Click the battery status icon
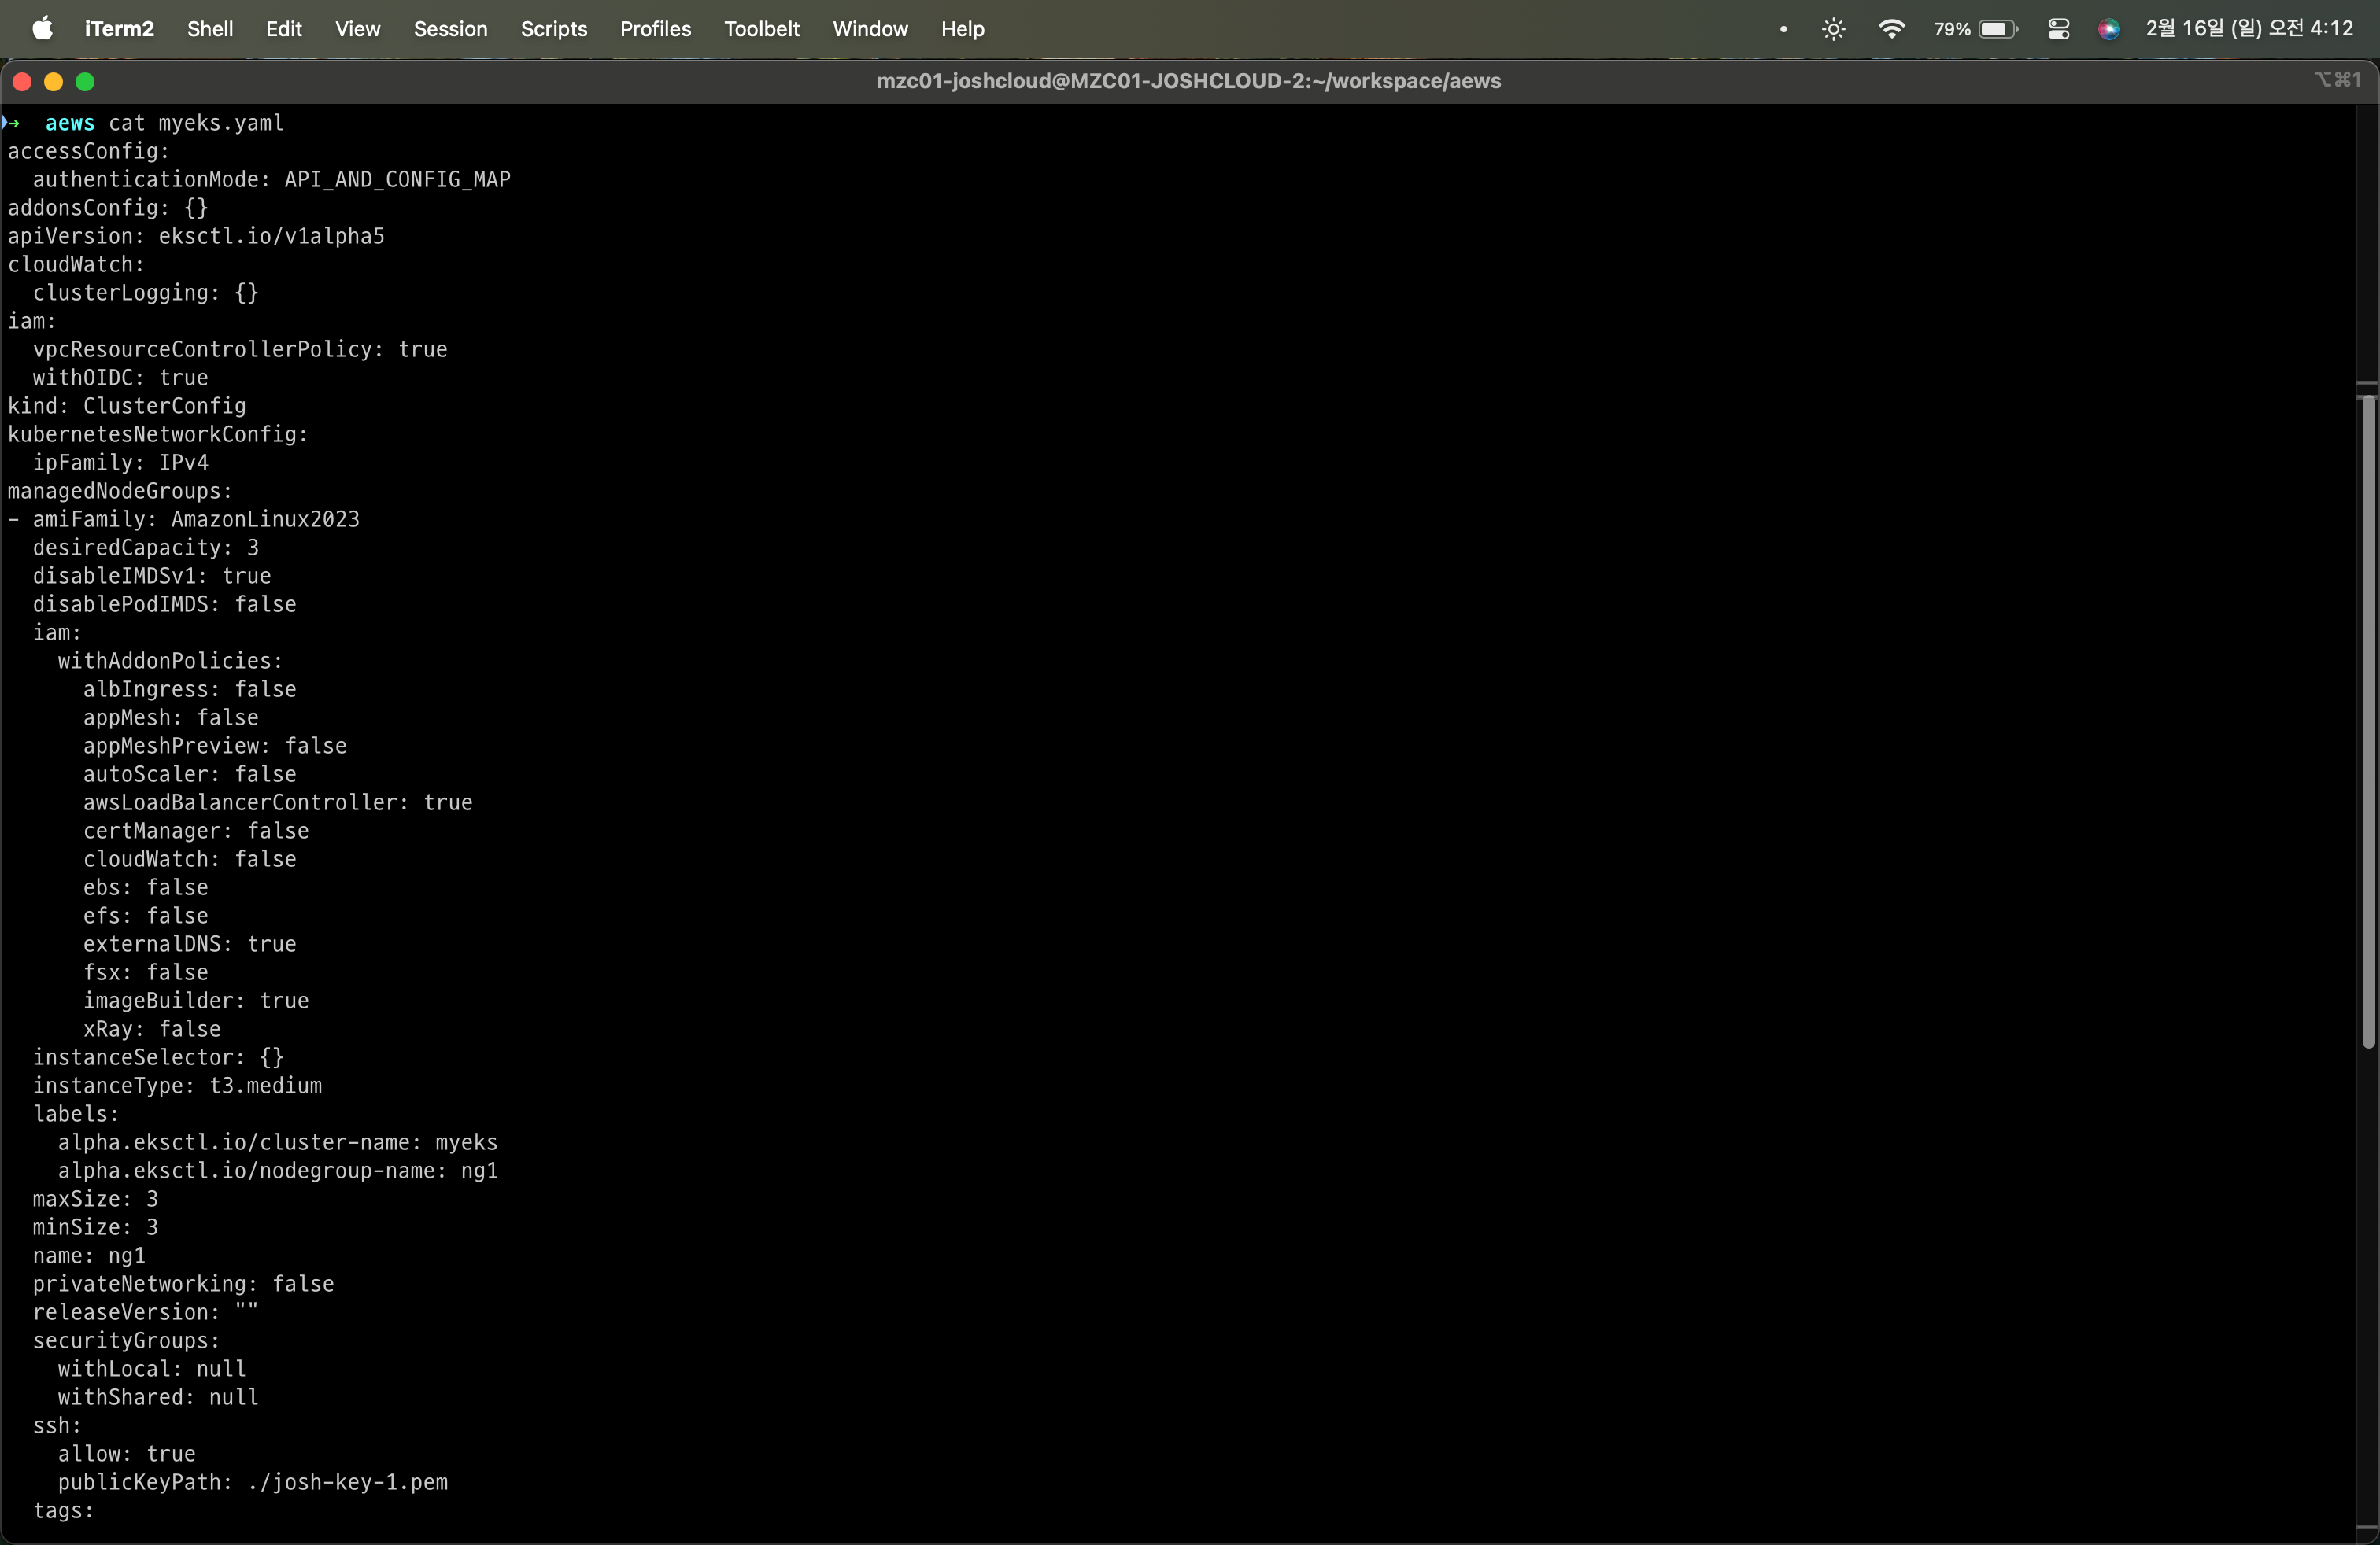This screenshot has width=2380, height=1545. click(1997, 28)
